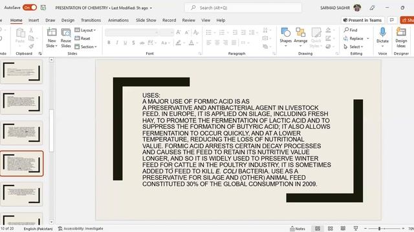Screen dimensions: 414x232
Task: Start Slide Show from status bar icon
Action: [356, 229]
